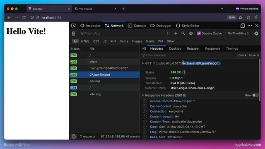Screen dimensions: 265x149
Task: Click the localhost:5173 address bar
Action: (x=51, y=17)
